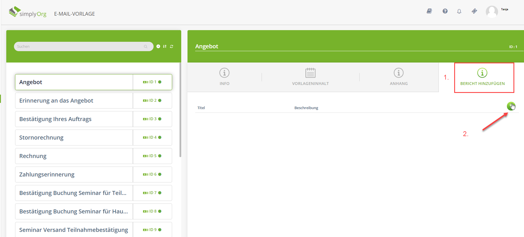Select Erinnerung an das Angebot template
The height and width of the screenshot is (237, 524).
(74, 101)
